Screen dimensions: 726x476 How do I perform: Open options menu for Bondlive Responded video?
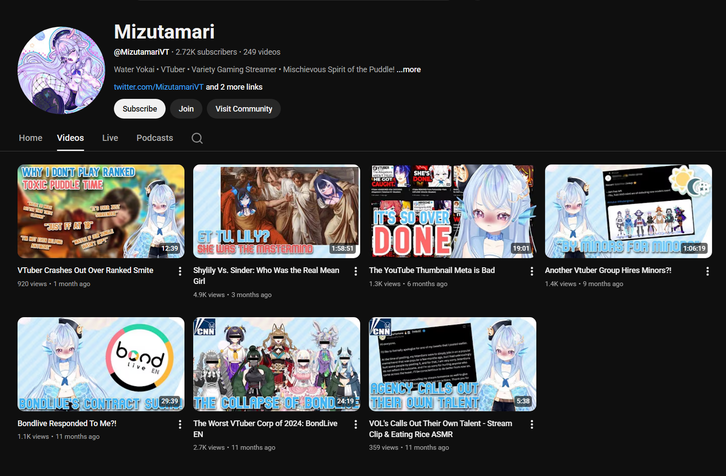tap(180, 424)
